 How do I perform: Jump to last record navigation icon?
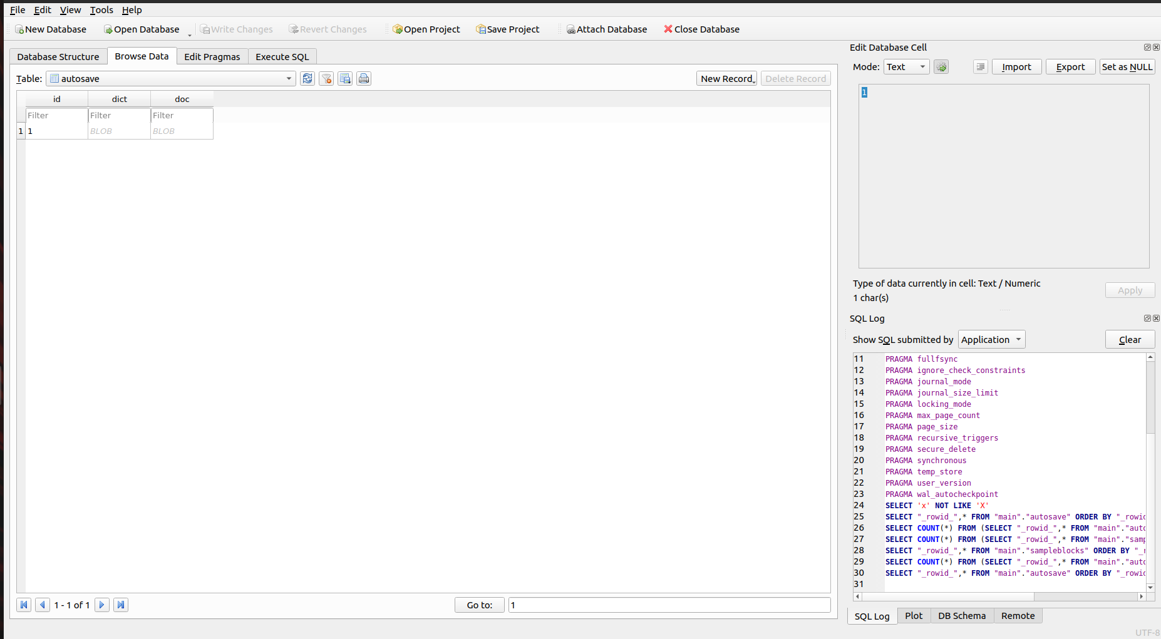pos(121,605)
